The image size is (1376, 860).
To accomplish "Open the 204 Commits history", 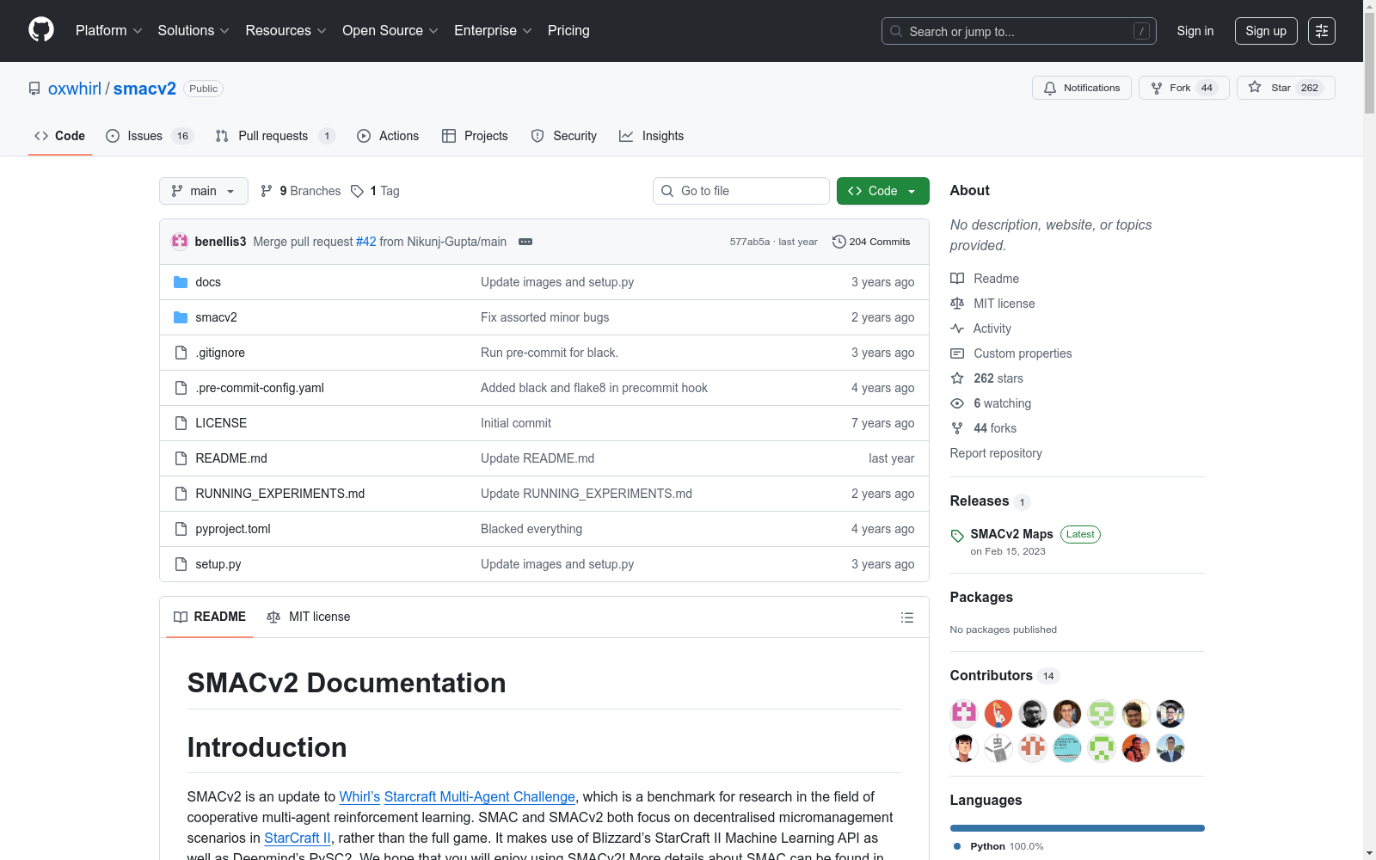I will [x=871, y=242].
